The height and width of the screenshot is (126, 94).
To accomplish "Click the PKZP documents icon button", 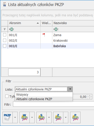I will [7, 117].
